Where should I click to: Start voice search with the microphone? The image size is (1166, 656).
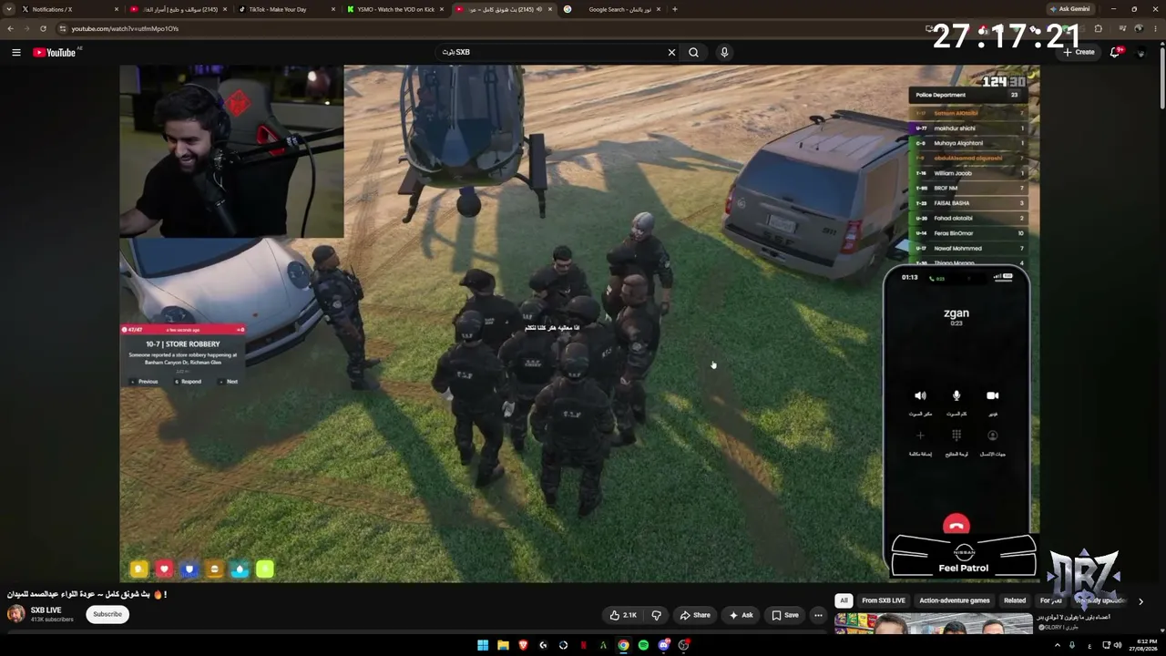pos(724,52)
